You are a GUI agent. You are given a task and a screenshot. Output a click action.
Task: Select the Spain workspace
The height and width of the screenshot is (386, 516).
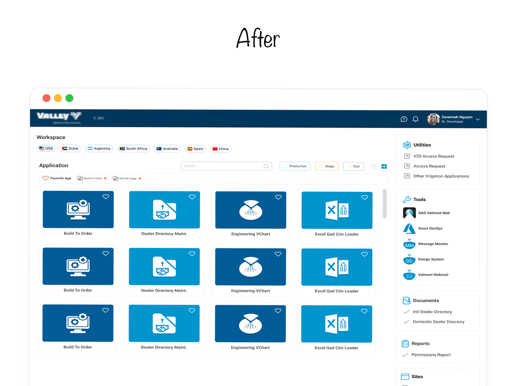tap(195, 149)
